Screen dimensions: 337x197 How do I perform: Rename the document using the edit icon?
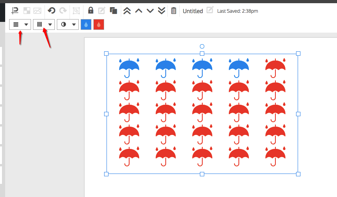[x=210, y=10]
